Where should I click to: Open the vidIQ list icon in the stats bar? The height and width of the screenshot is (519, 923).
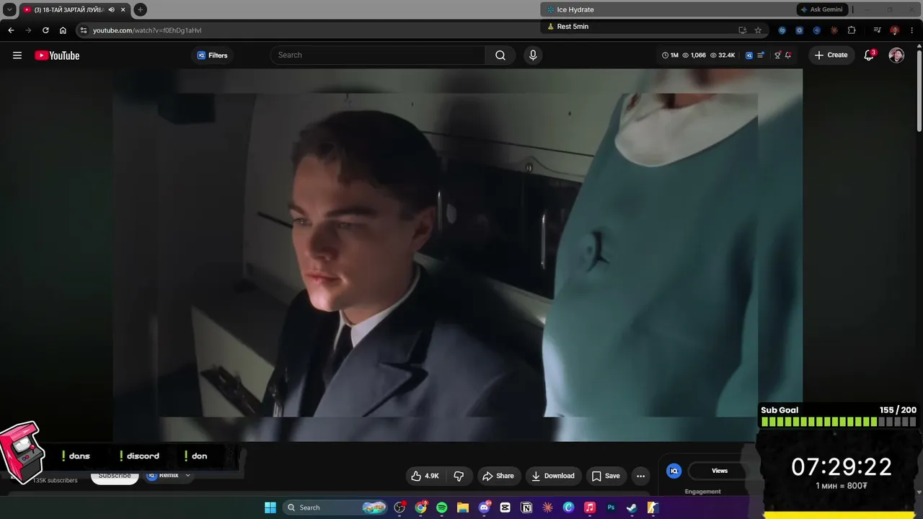[x=761, y=56]
